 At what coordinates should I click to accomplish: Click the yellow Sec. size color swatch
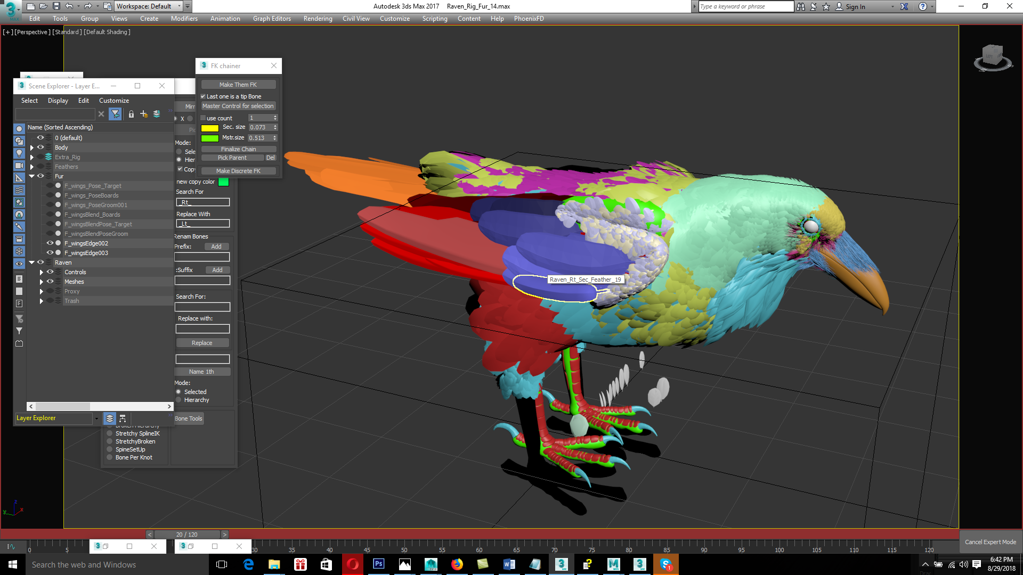[209, 128]
